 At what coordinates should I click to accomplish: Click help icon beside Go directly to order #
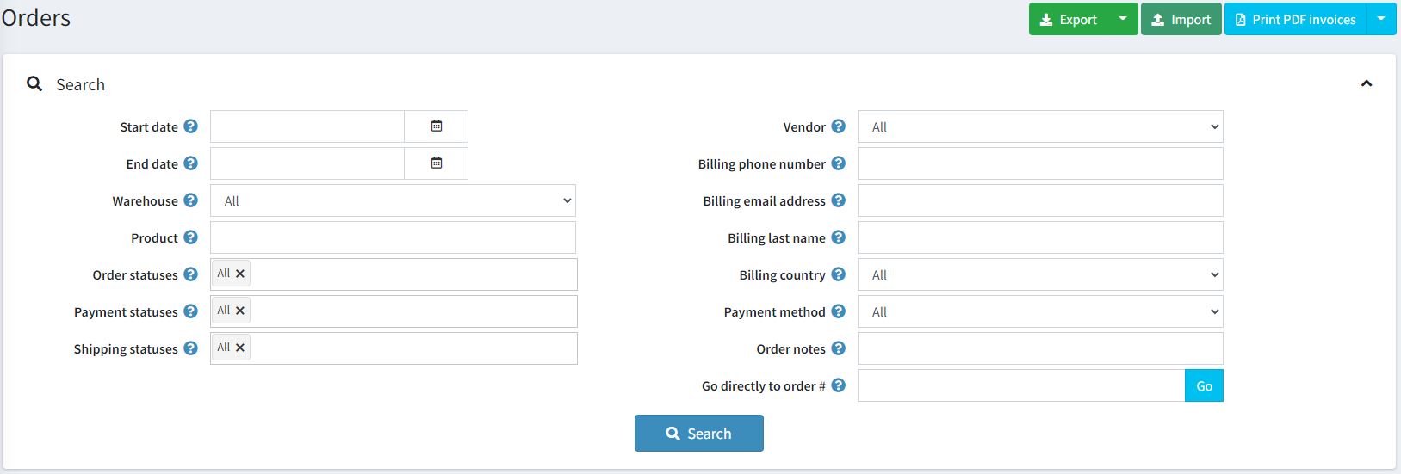(x=839, y=385)
